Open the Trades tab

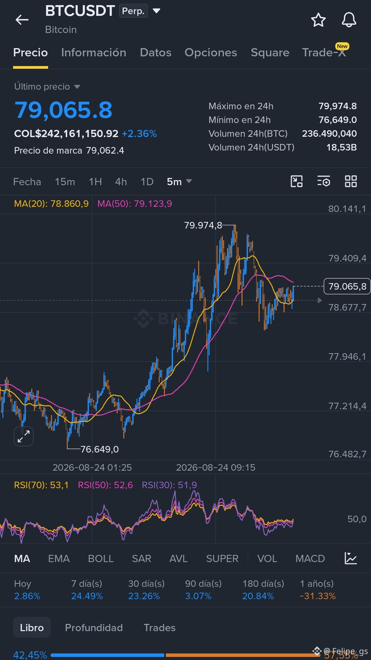coord(159,628)
